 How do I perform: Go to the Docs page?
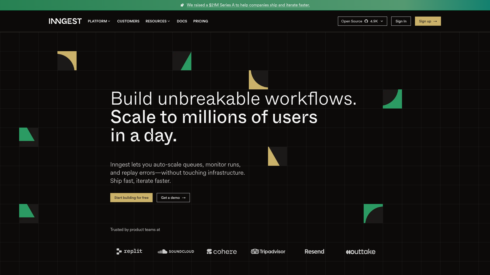[182, 21]
